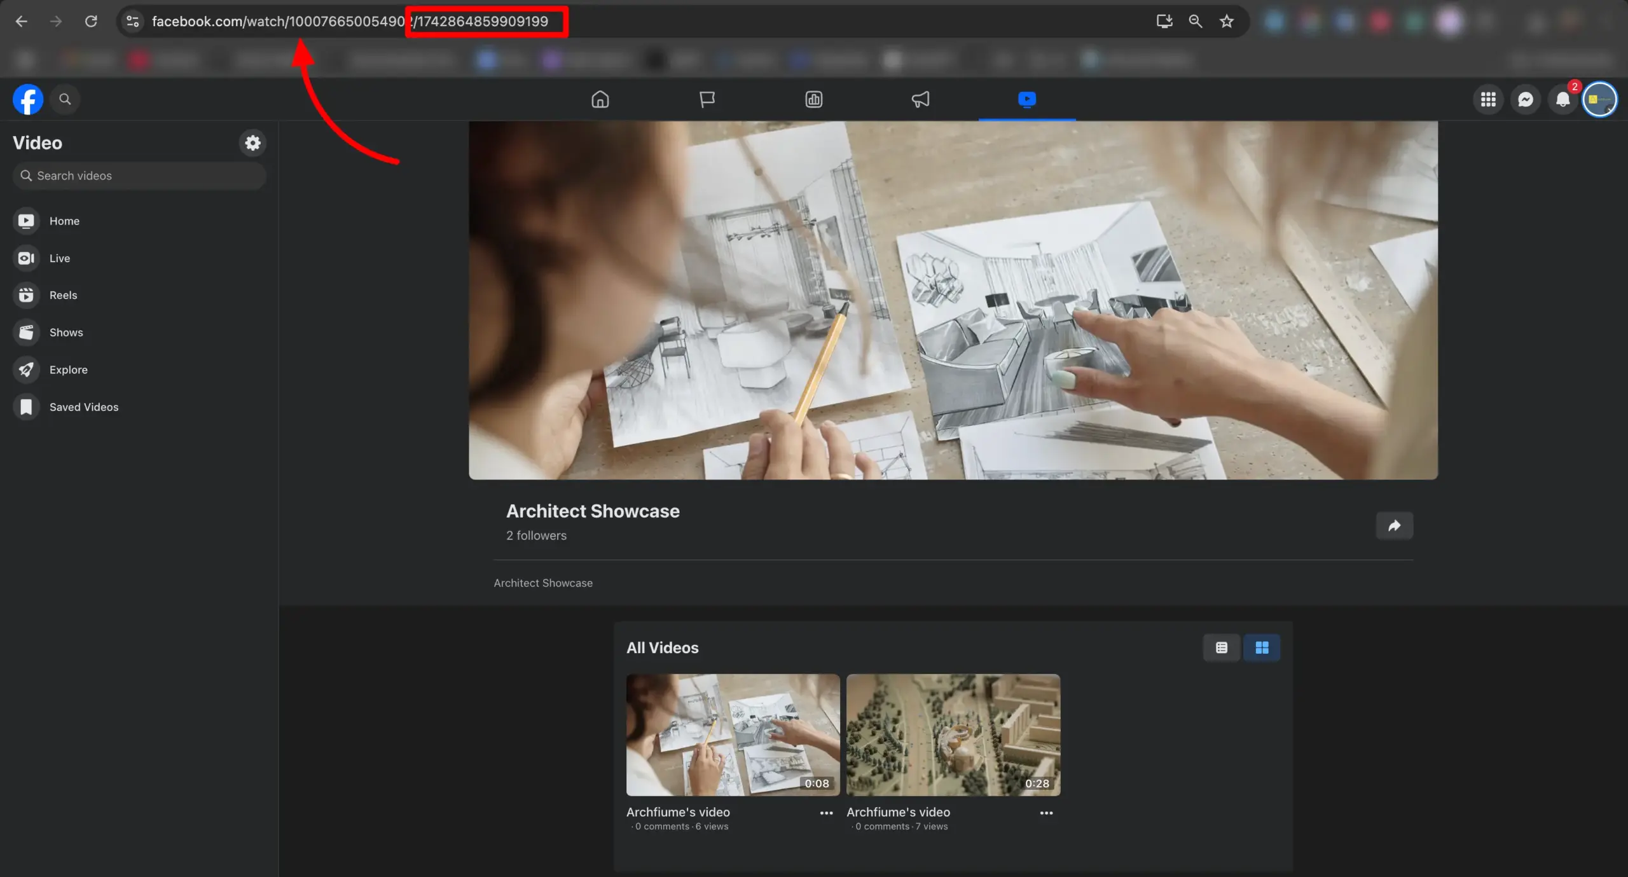Screen dimensions: 1628x877
Task: Go to Reels in sidebar
Action: tap(63, 295)
